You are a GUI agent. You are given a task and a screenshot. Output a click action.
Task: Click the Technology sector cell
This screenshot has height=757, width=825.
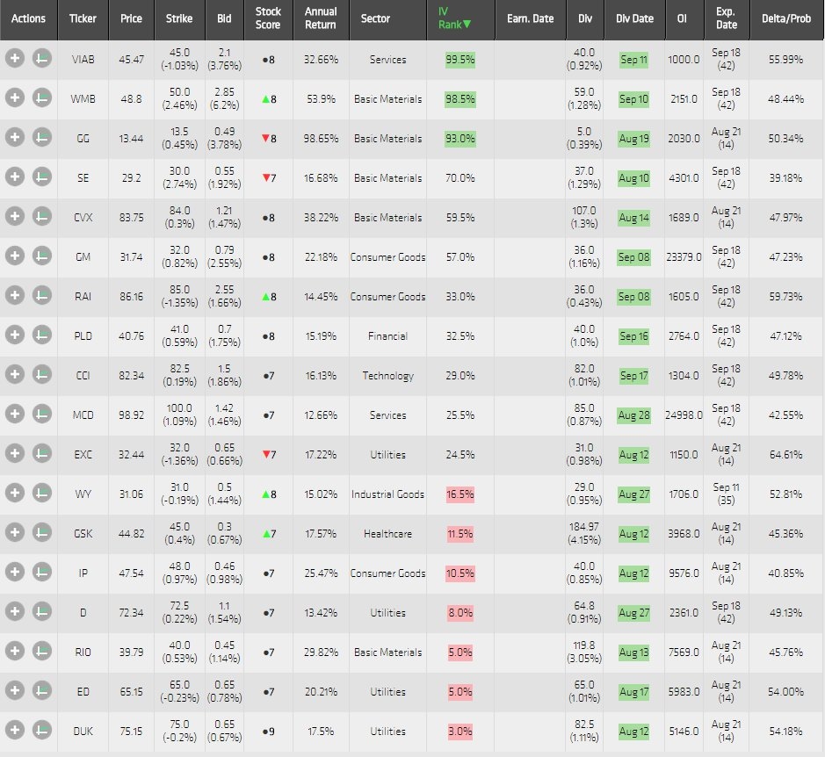point(387,376)
